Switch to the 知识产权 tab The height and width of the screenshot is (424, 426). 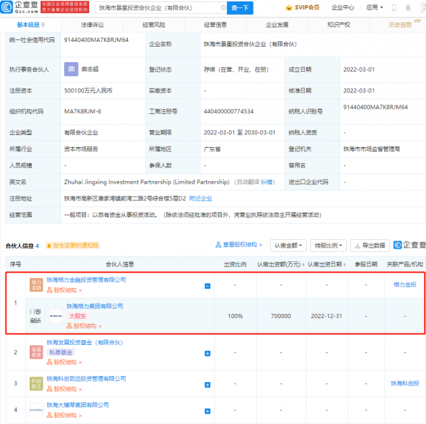point(339,25)
